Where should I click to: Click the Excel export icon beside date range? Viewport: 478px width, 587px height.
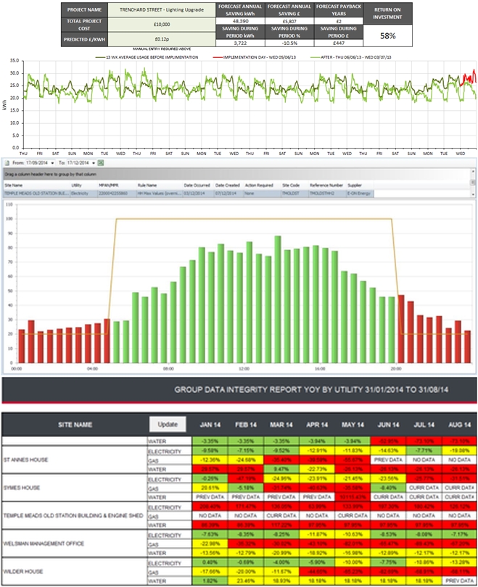[102, 163]
